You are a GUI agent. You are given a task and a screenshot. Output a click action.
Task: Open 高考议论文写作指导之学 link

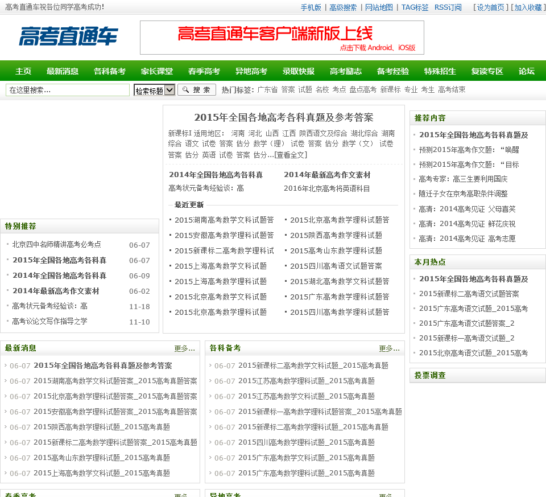point(50,321)
